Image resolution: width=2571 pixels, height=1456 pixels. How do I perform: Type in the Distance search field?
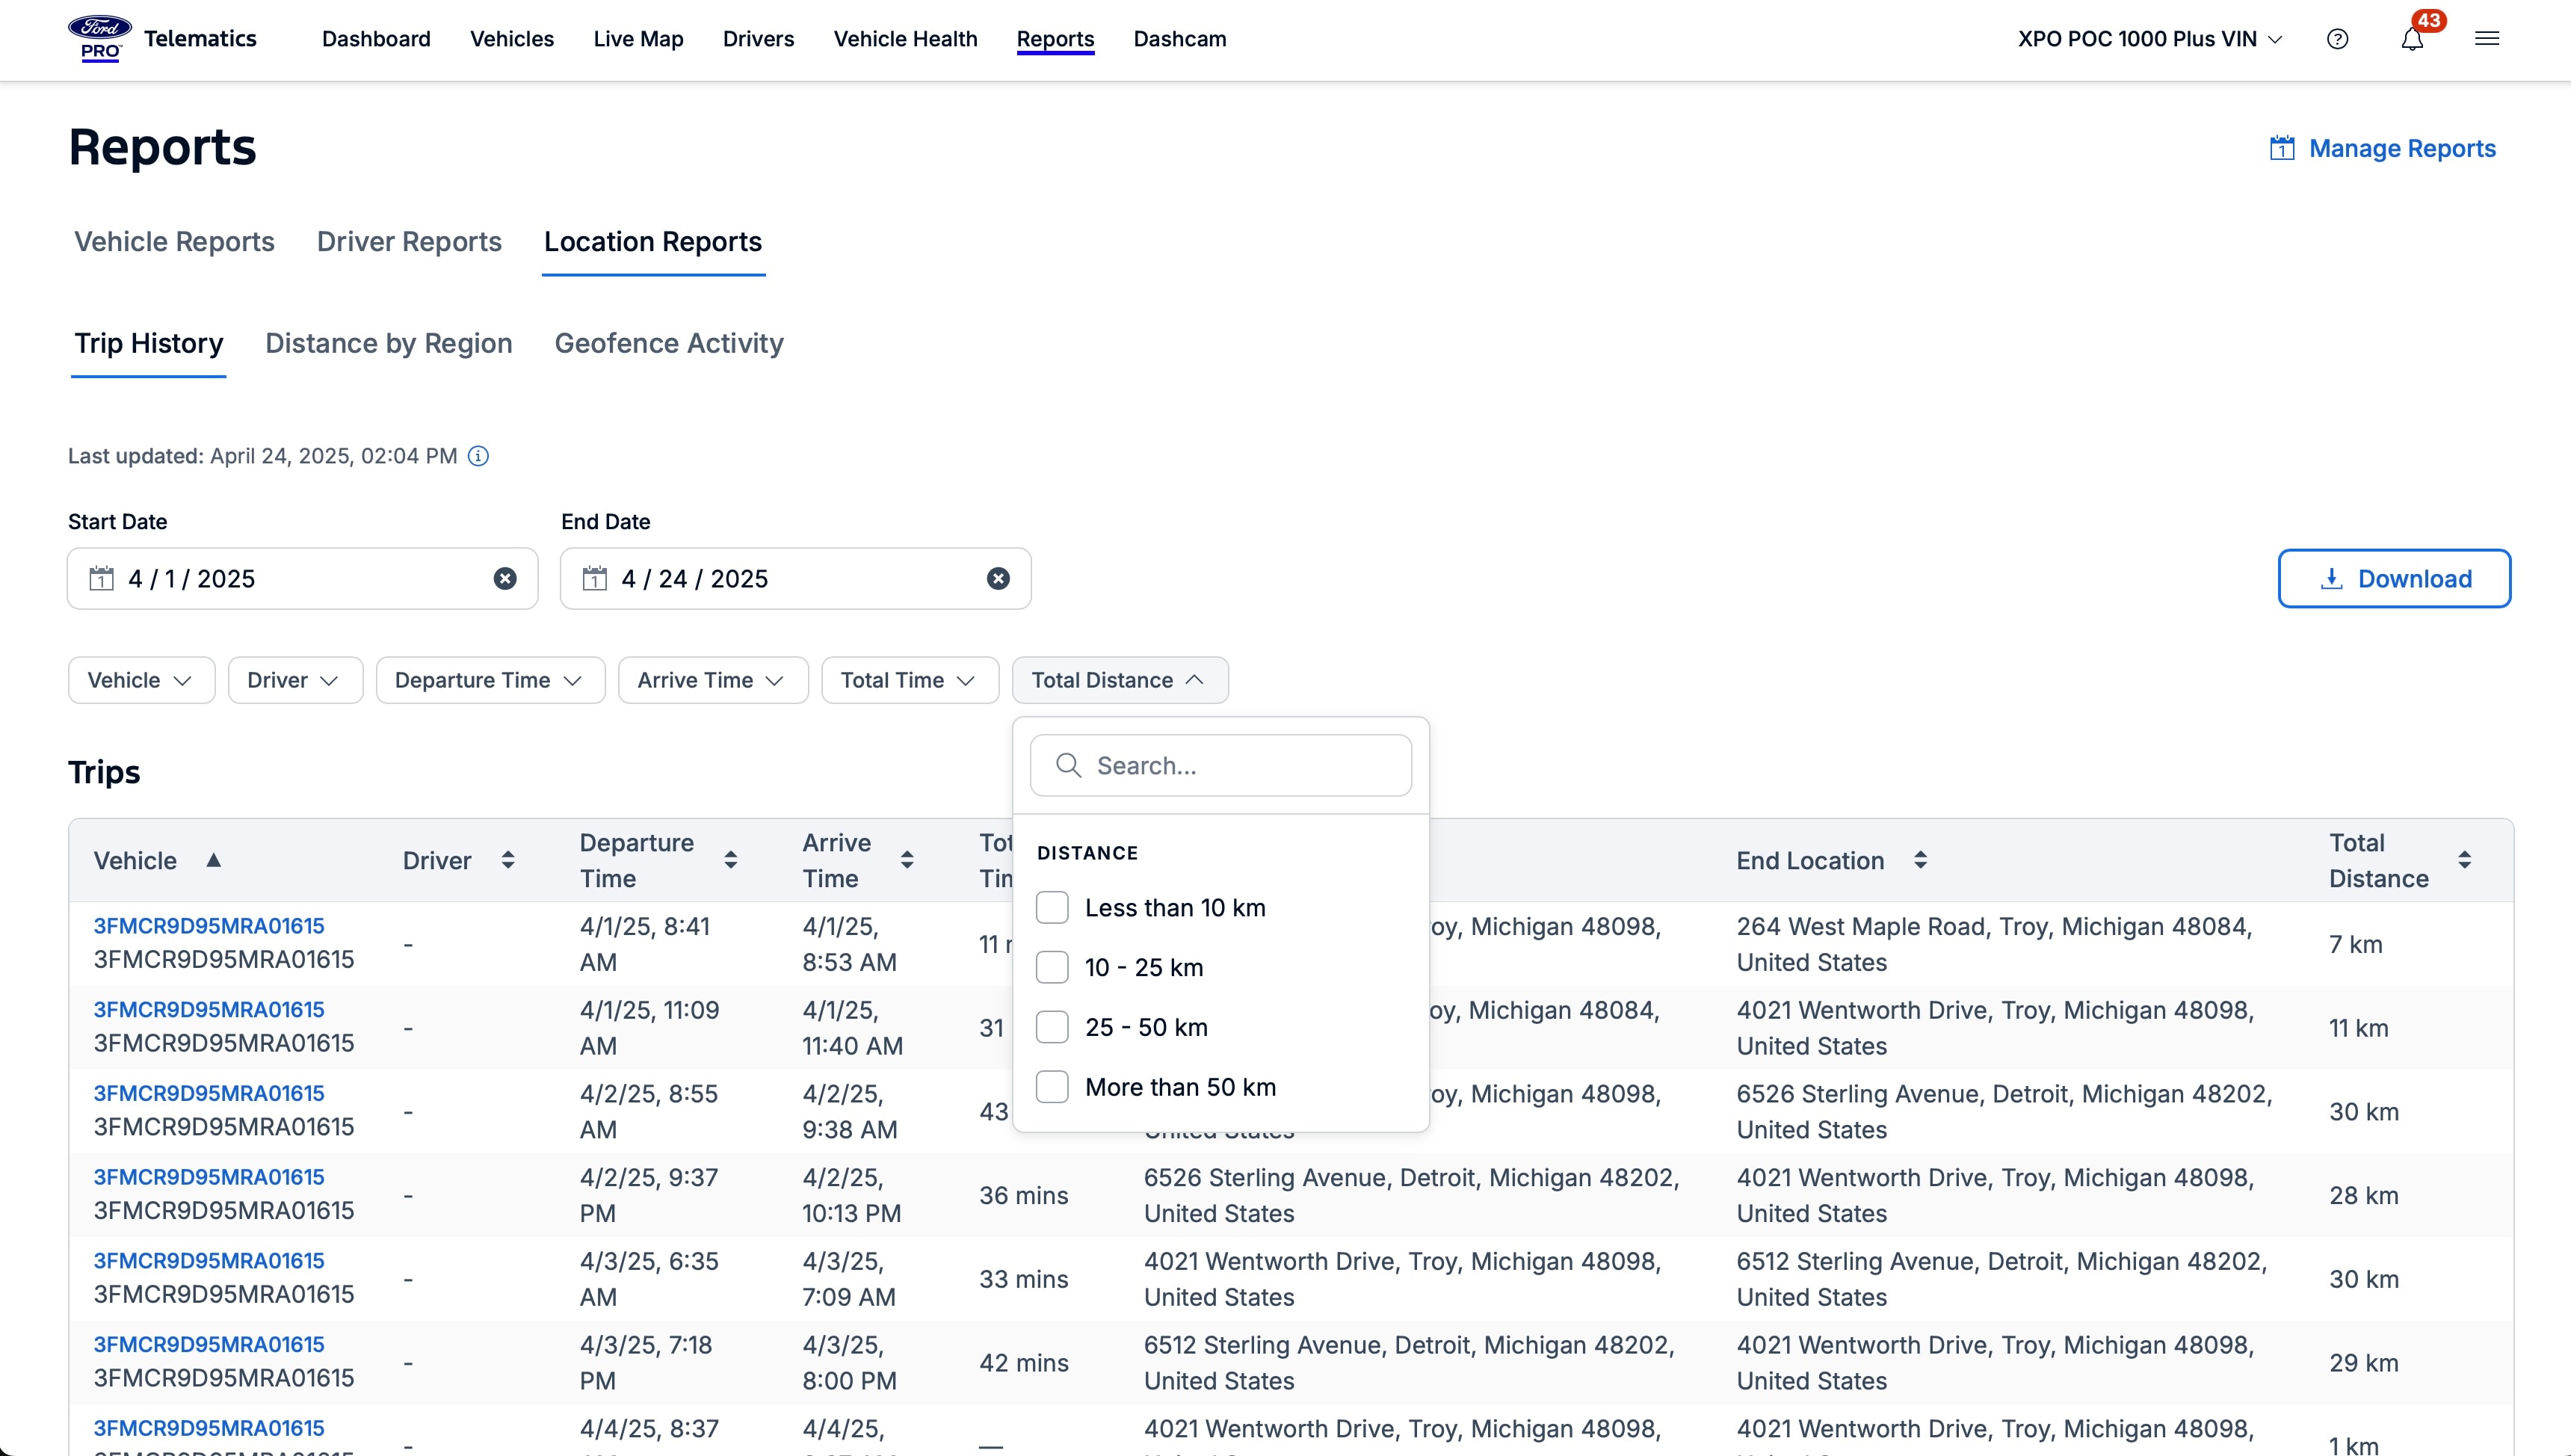pos(1220,765)
